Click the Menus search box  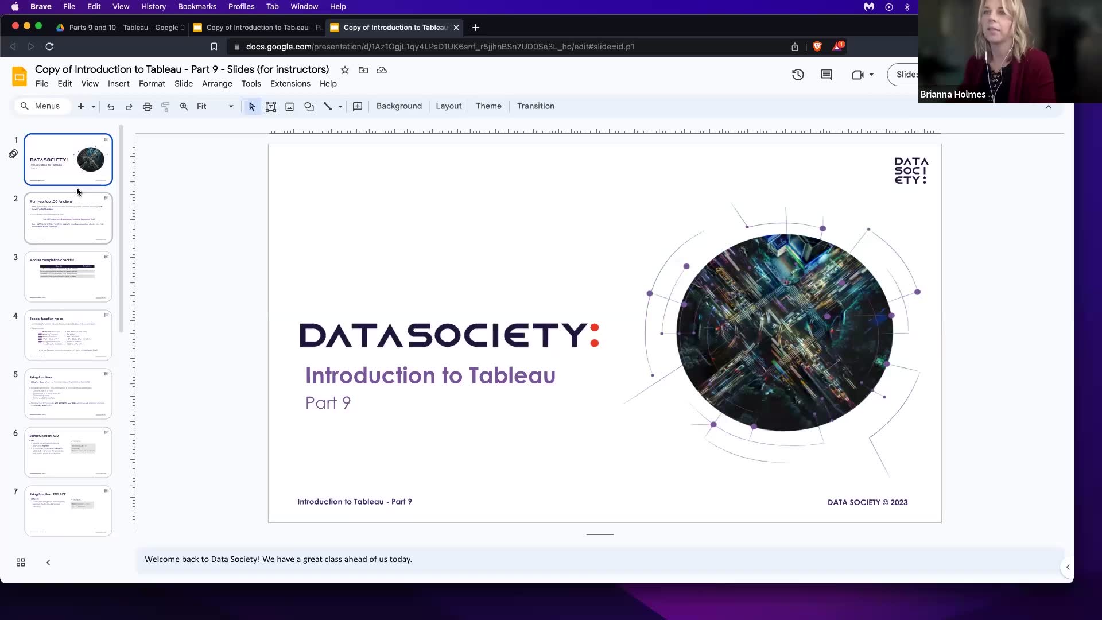(x=41, y=106)
